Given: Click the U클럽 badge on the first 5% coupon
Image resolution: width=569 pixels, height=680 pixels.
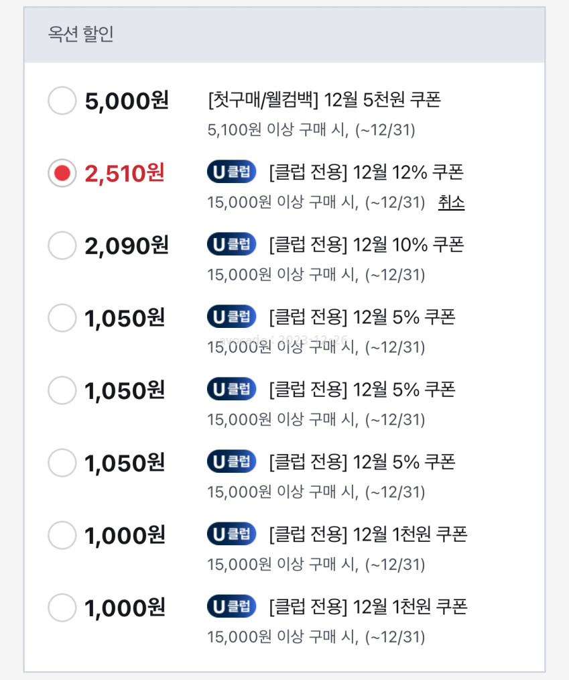Looking at the screenshot, I should [x=231, y=316].
